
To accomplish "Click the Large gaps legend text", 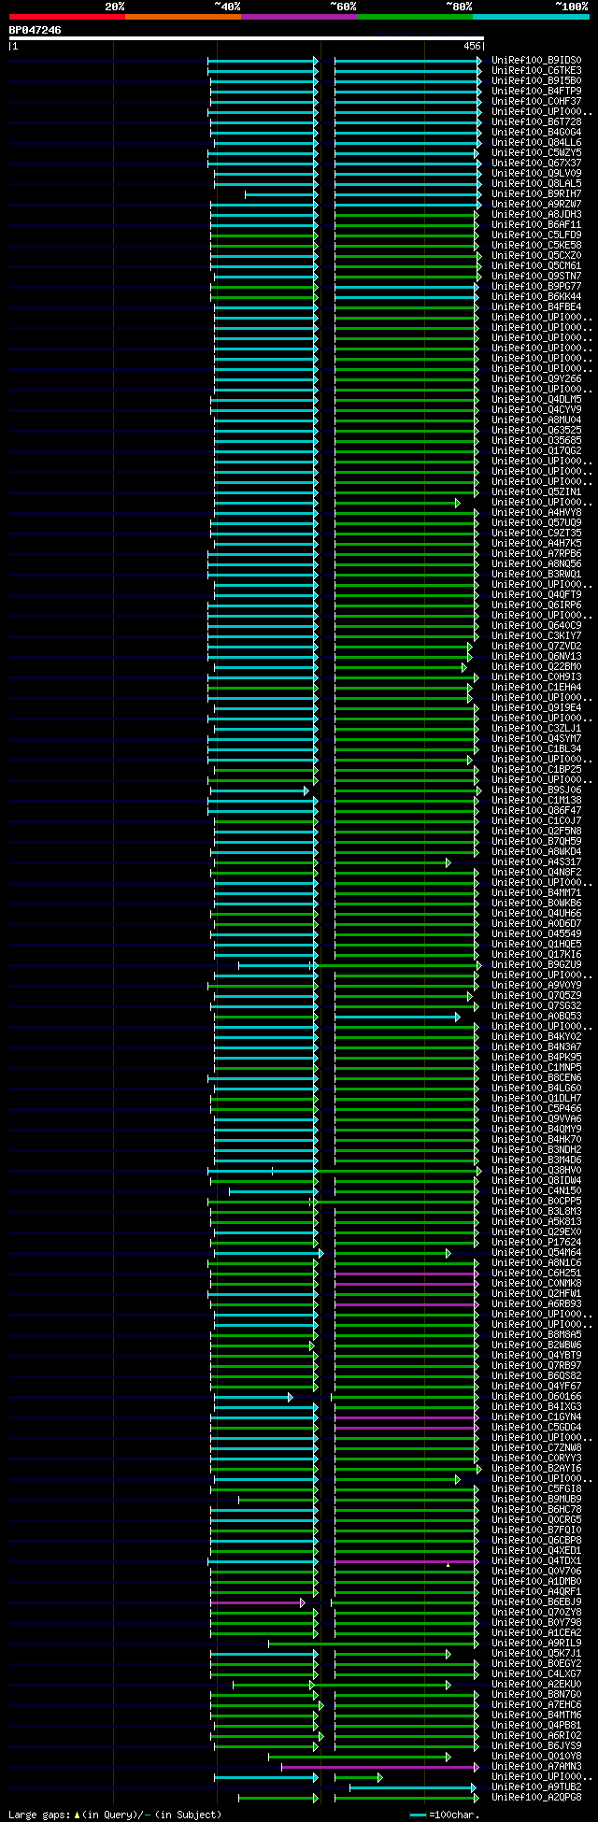I will (x=115, y=1814).
